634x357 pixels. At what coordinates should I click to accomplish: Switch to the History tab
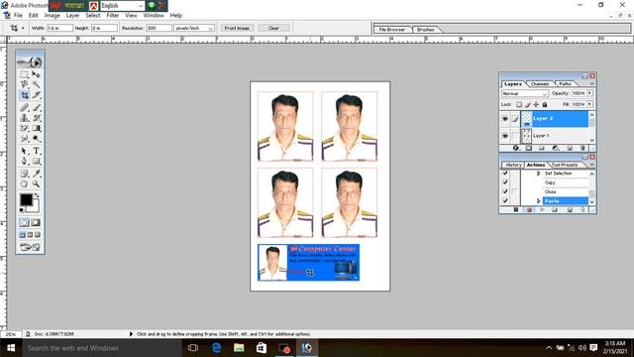513,165
